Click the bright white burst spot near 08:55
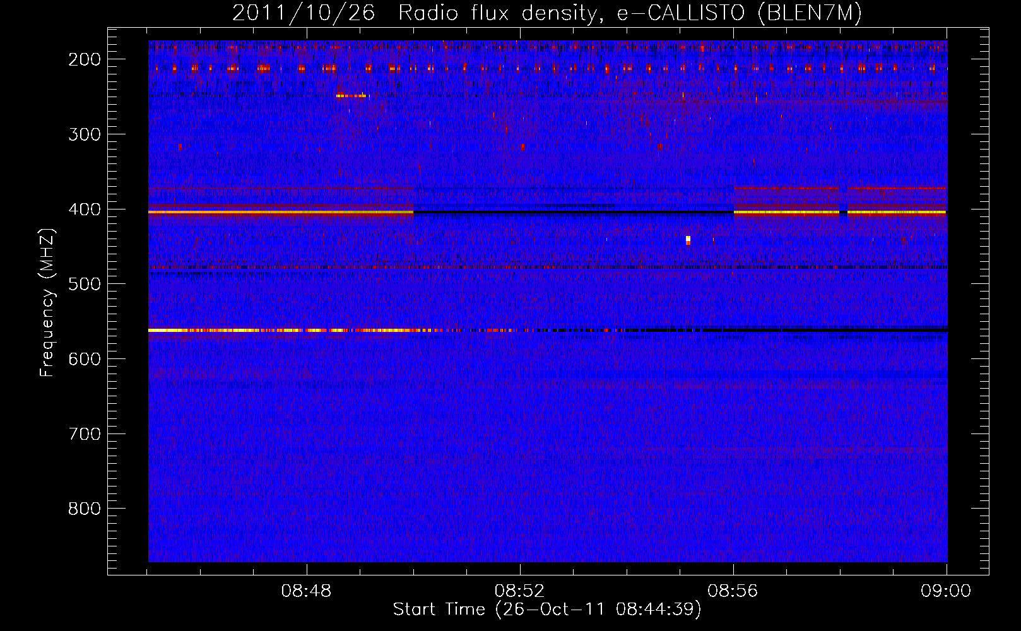The image size is (1021, 631). [x=688, y=240]
